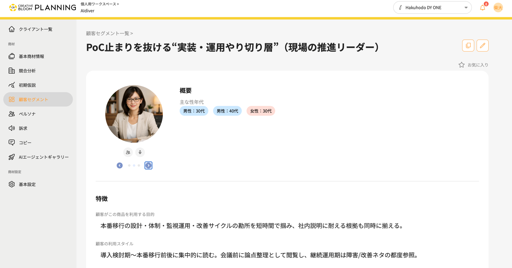Click the 女性：30代 pink tag
Image resolution: width=512 pixels, height=268 pixels.
260,111
